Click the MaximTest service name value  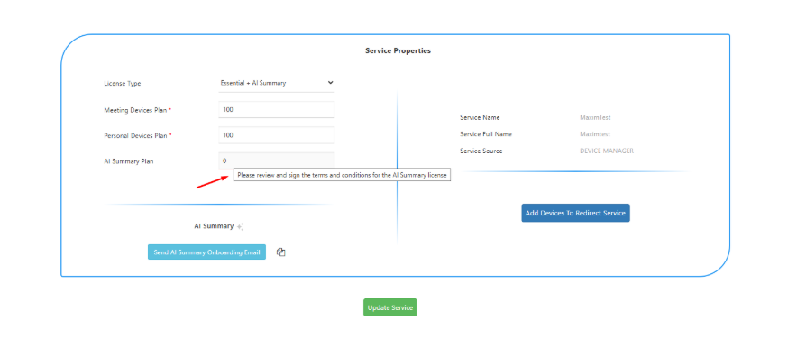tap(595, 117)
